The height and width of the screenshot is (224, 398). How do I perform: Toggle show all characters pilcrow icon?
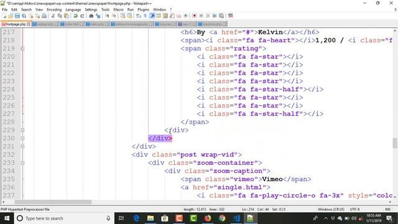click(145, 16)
